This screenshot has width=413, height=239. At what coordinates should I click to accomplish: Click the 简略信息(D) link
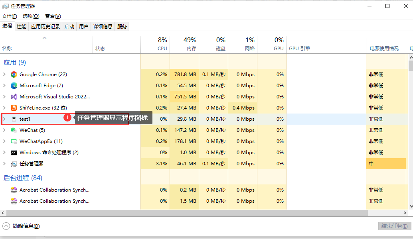[x=26, y=226]
